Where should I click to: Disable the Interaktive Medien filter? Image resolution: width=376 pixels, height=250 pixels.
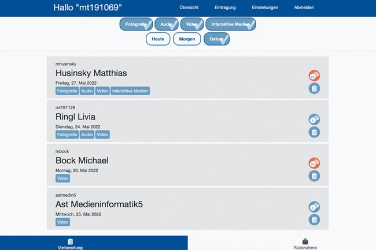(x=230, y=24)
